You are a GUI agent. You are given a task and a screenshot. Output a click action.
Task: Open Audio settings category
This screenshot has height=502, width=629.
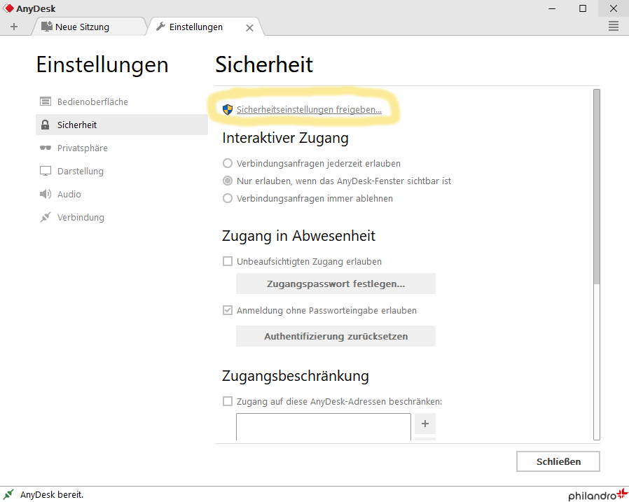(x=122, y=194)
